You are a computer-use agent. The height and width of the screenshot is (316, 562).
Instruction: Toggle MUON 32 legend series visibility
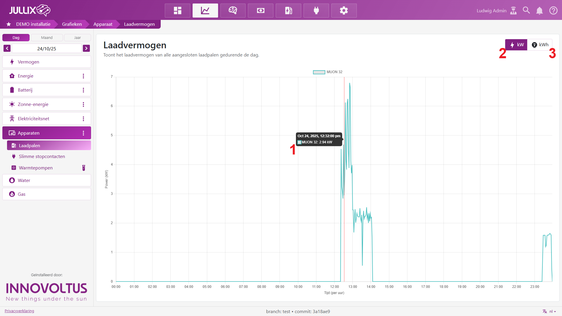click(328, 72)
